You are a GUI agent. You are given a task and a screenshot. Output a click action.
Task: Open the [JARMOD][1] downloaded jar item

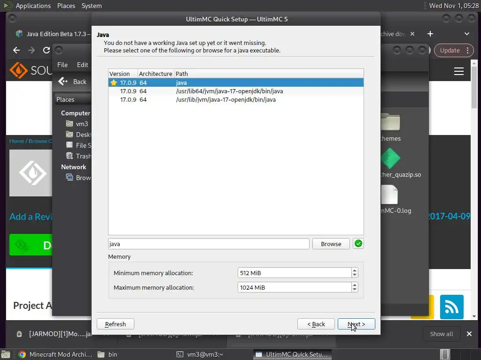click(x=54, y=334)
